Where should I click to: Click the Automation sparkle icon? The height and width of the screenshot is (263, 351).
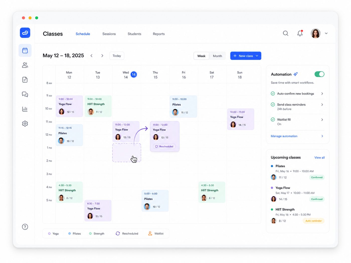point(296,74)
